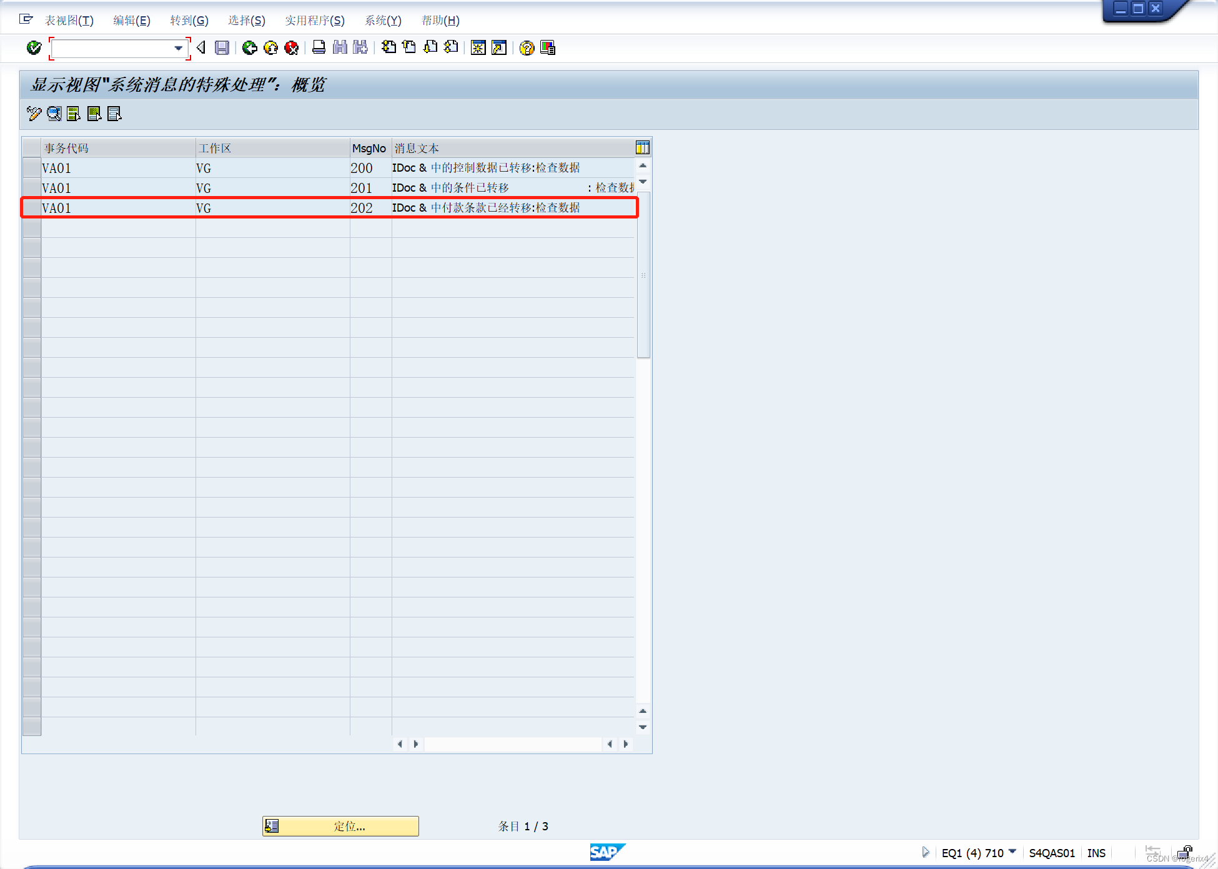
Task: Click the green Enter checkmark icon
Action: pos(34,48)
